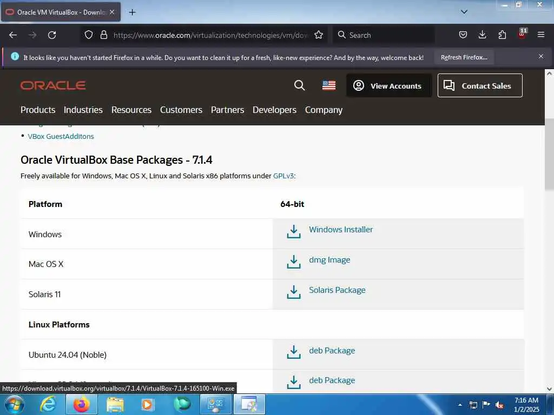The image size is (554, 415).
Task: Open the Action Center flag icon
Action: (486, 405)
